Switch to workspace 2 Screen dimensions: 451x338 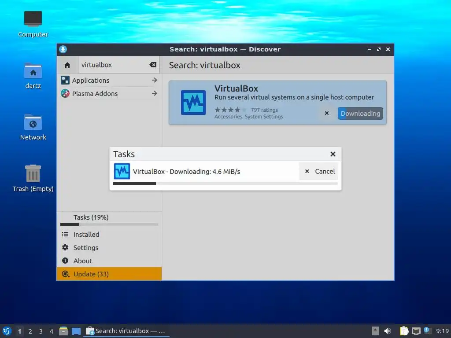pos(30,331)
